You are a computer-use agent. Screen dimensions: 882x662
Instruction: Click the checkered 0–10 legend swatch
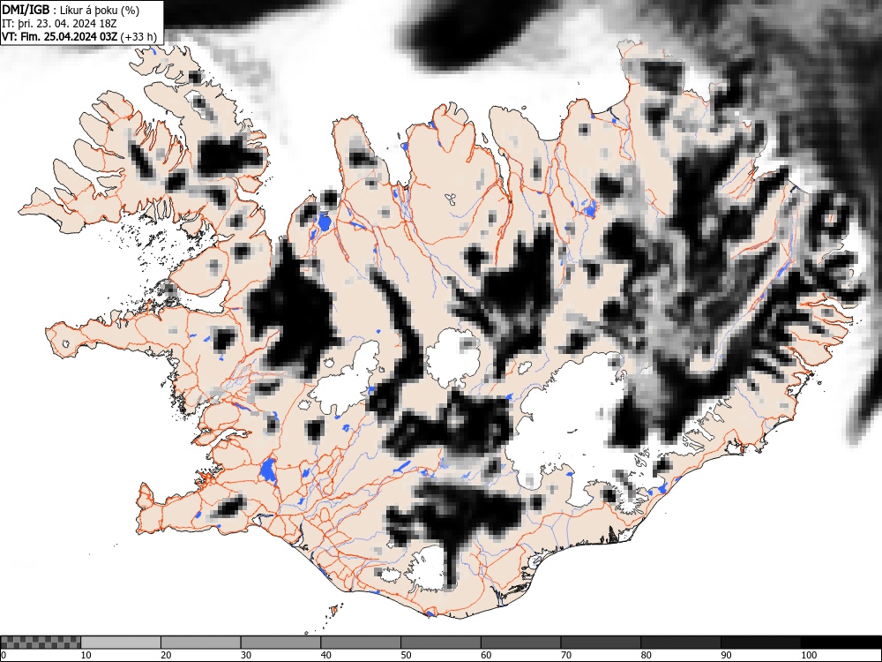coord(41,643)
